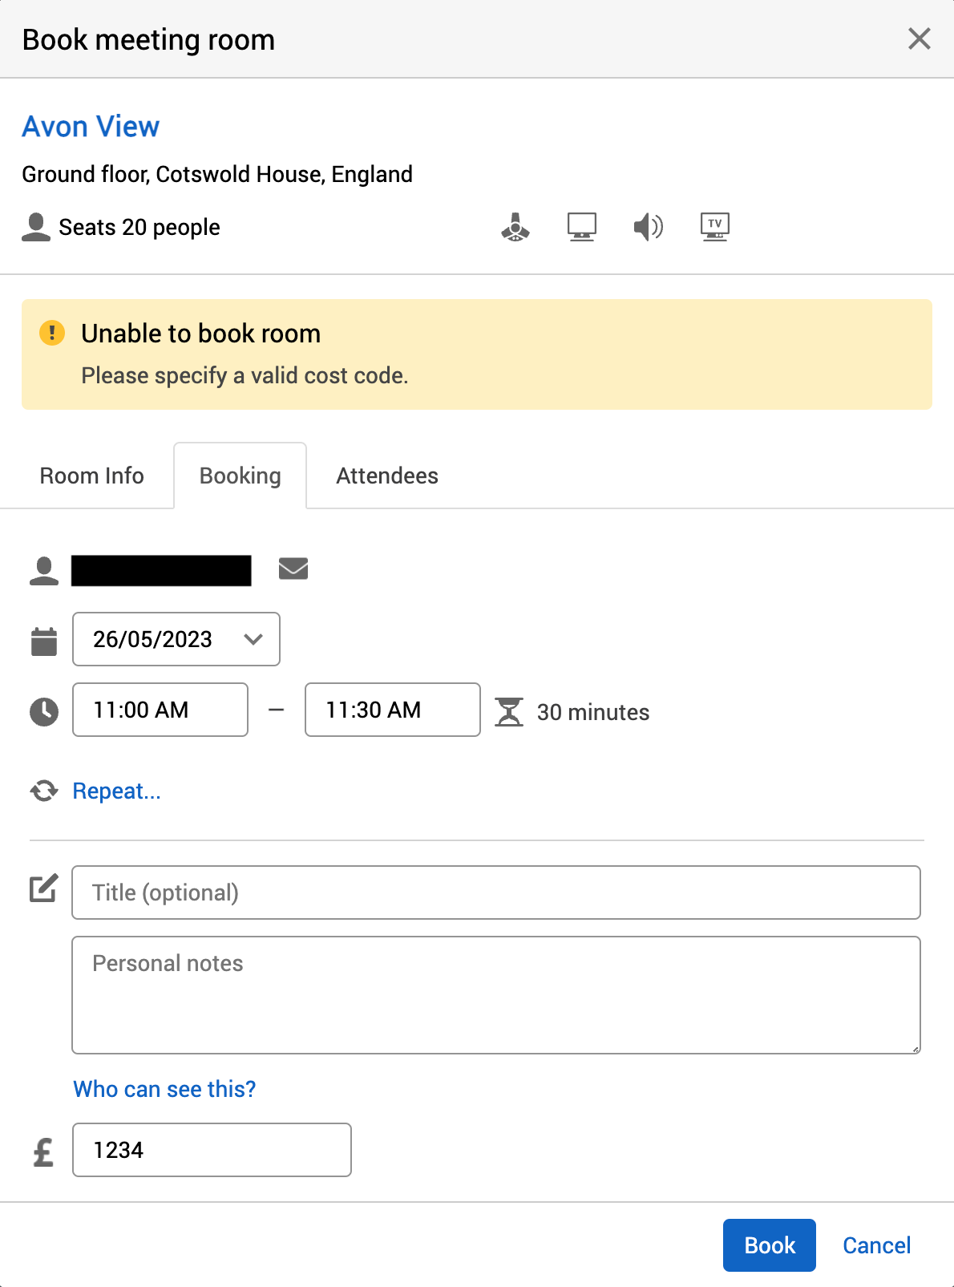954x1287 pixels.
Task: Open the Repeat... recurrence link
Action: (117, 791)
